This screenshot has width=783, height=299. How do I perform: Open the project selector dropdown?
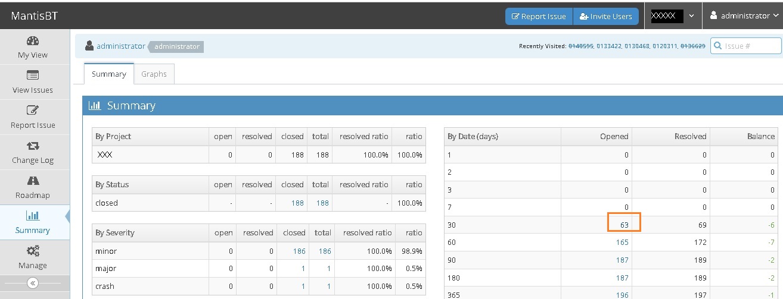pyautogui.click(x=673, y=16)
